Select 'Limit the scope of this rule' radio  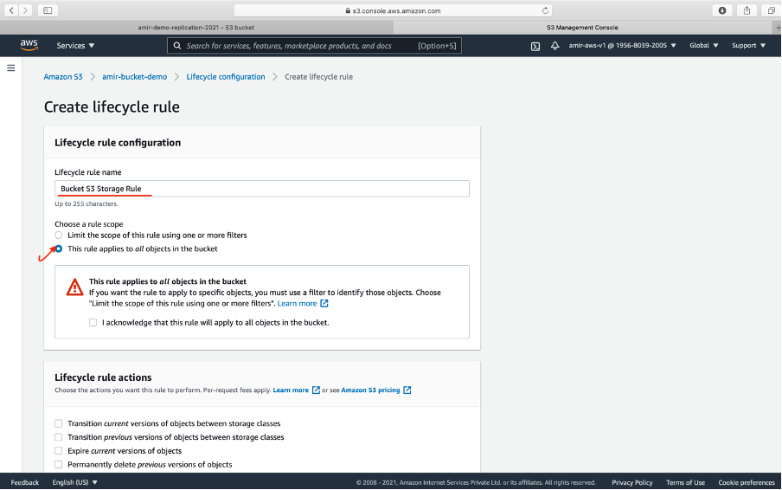59,235
